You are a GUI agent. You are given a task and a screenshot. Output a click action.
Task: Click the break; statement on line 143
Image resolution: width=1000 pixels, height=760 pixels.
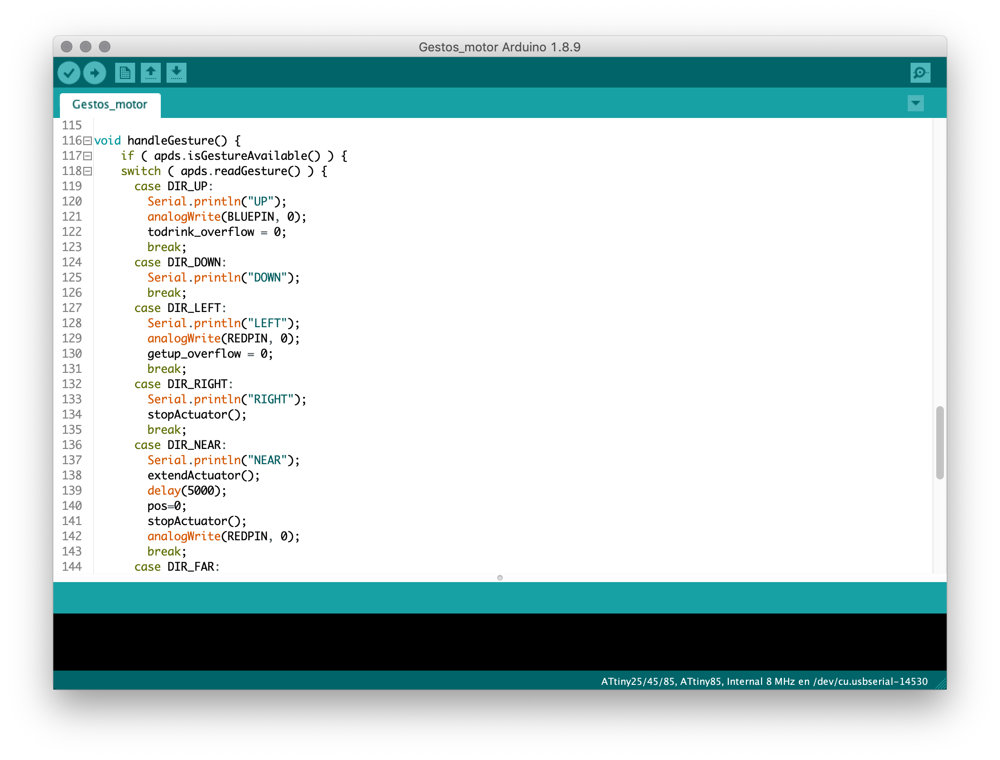pos(167,552)
